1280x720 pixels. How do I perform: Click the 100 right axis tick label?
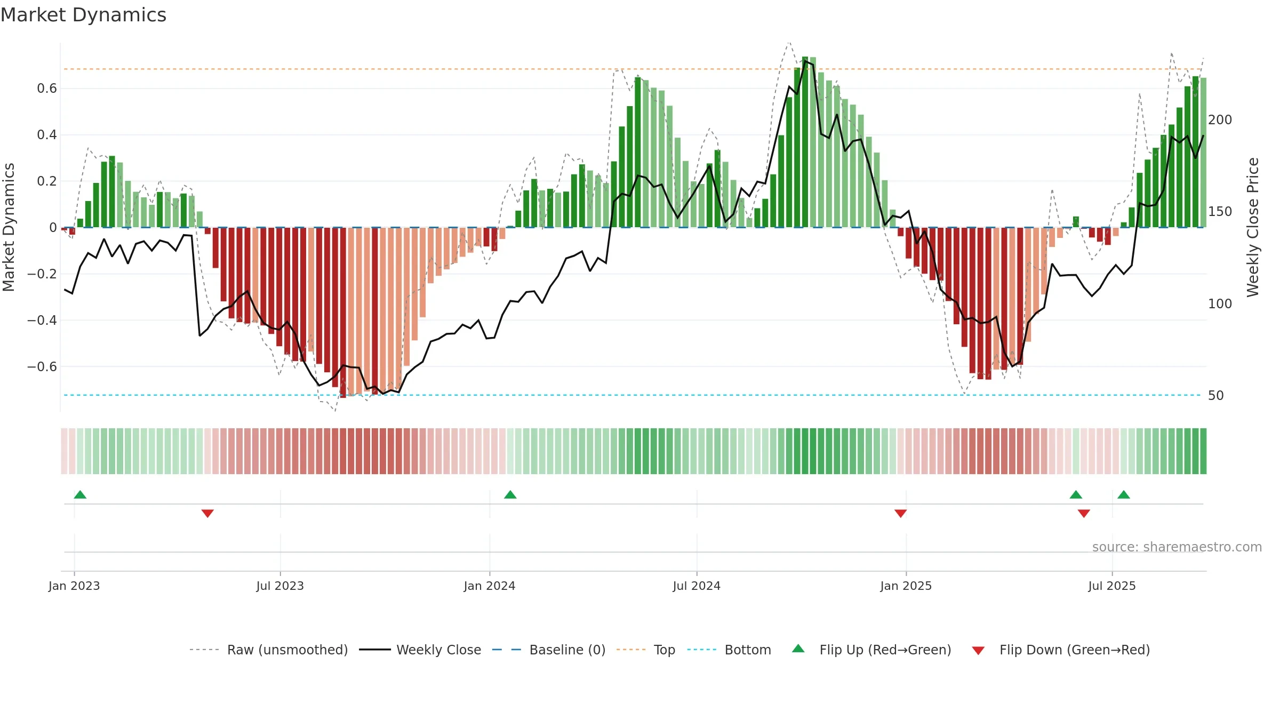tap(1220, 304)
